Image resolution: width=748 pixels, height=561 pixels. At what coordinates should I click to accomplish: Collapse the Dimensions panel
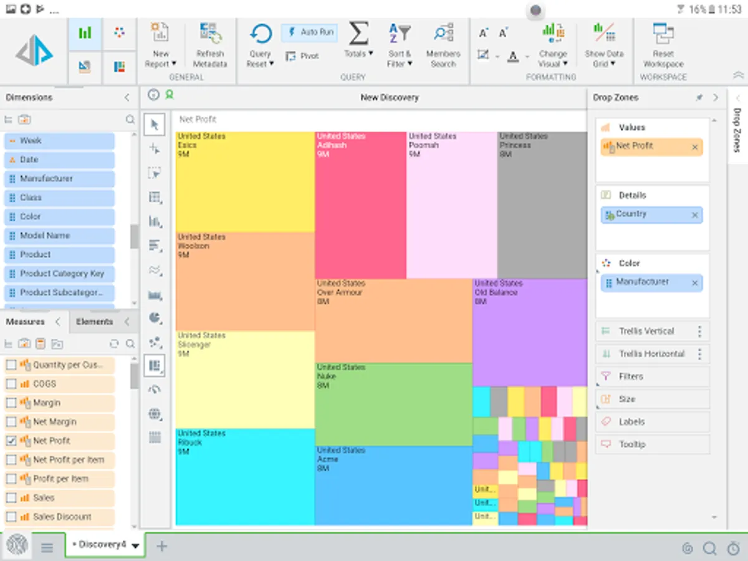127,98
